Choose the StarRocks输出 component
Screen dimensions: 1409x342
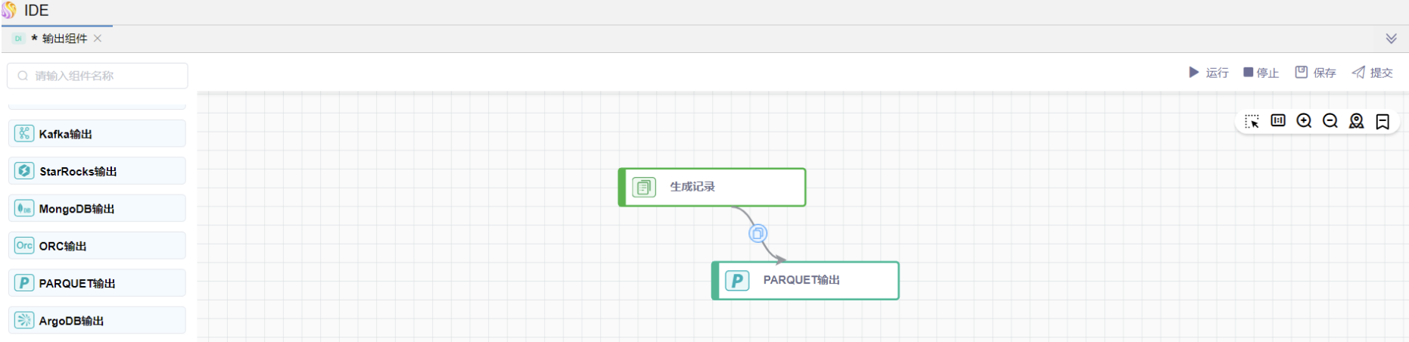(x=97, y=171)
